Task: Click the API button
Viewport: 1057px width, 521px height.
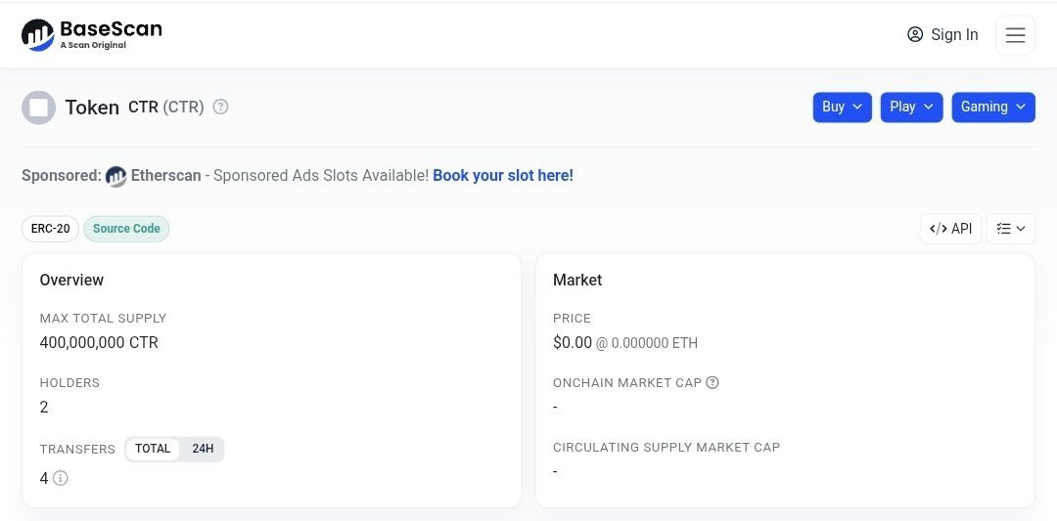Action: tap(950, 229)
